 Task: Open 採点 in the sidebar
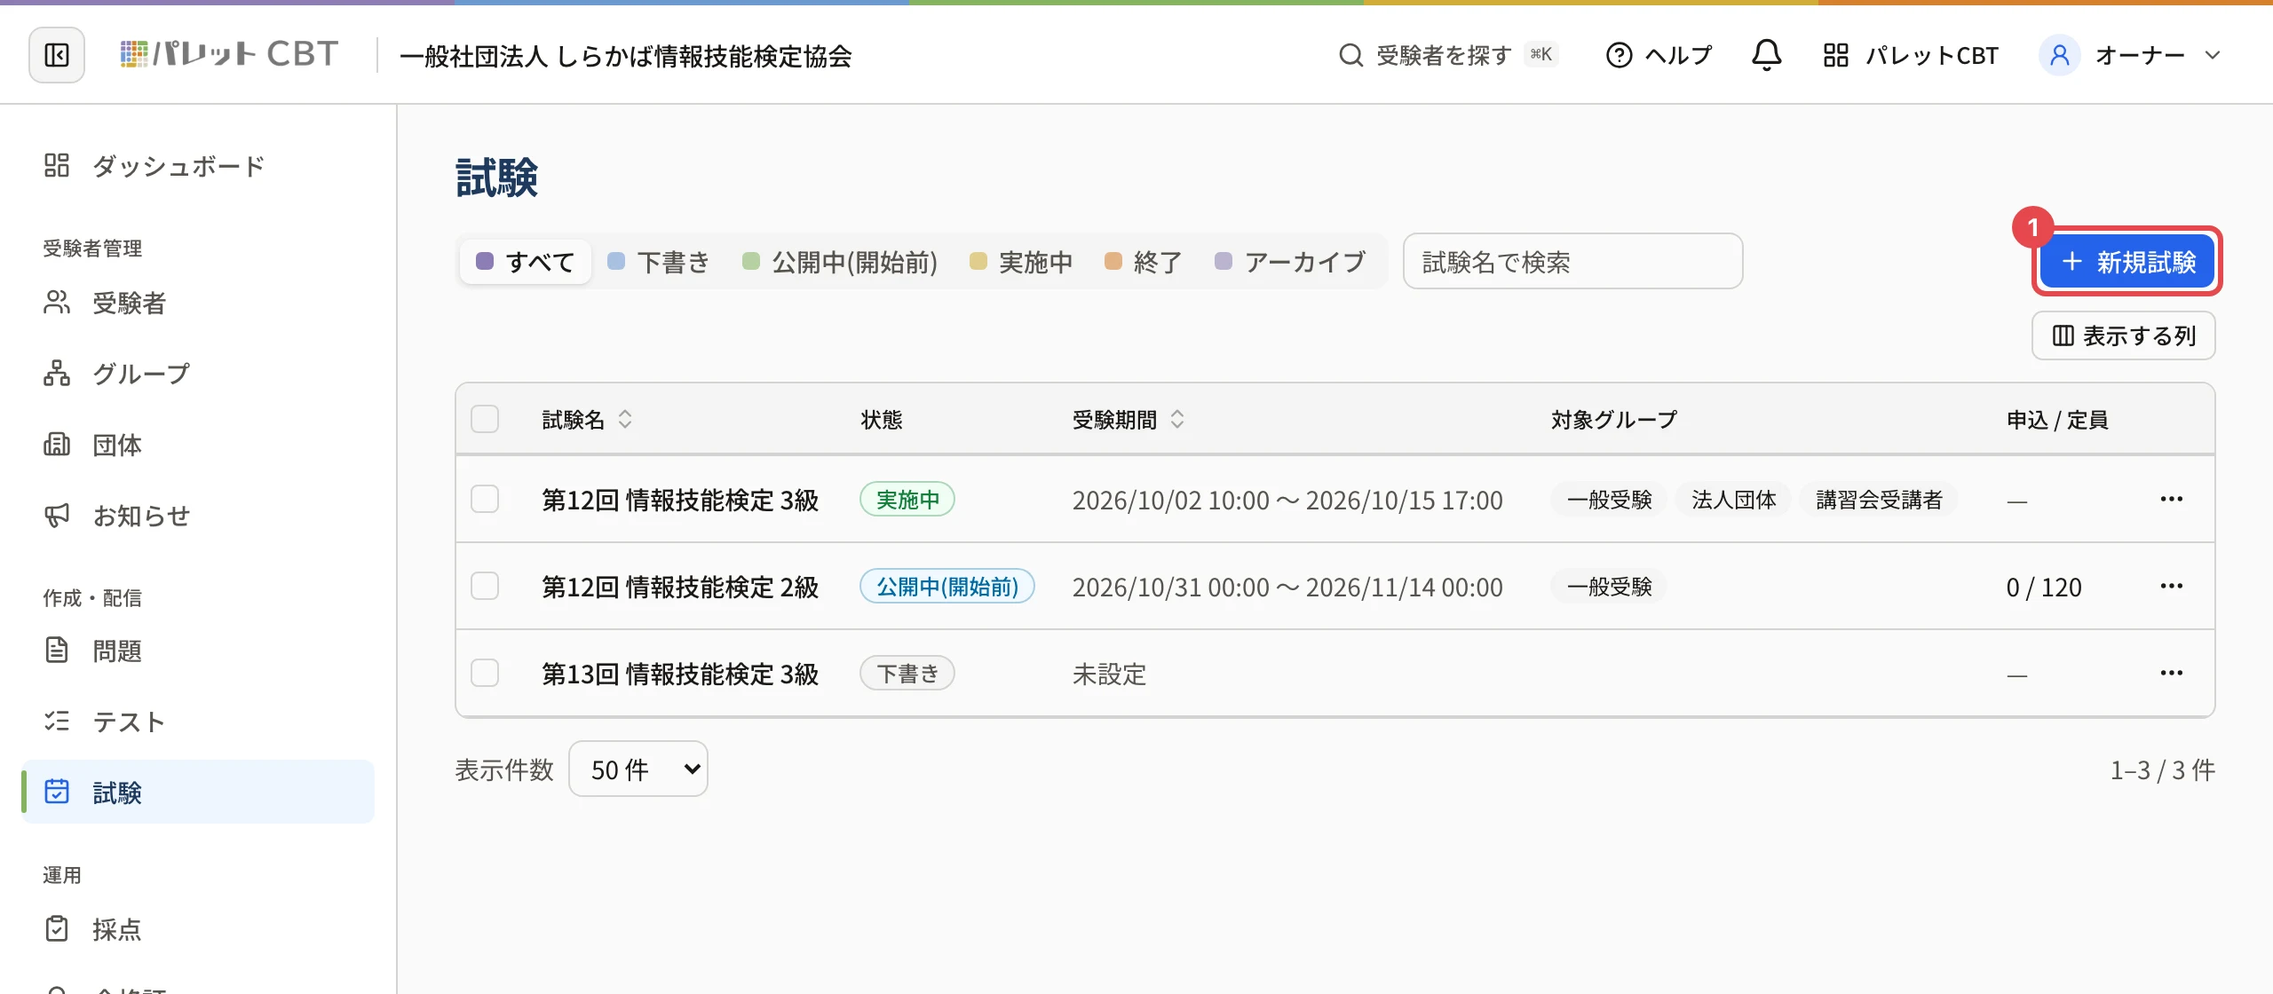(198, 929)
